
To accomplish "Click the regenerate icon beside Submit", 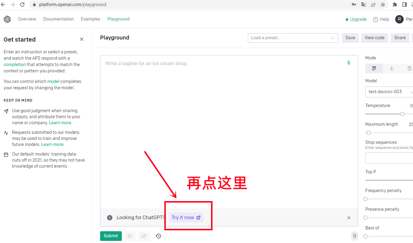I will 144,236.
